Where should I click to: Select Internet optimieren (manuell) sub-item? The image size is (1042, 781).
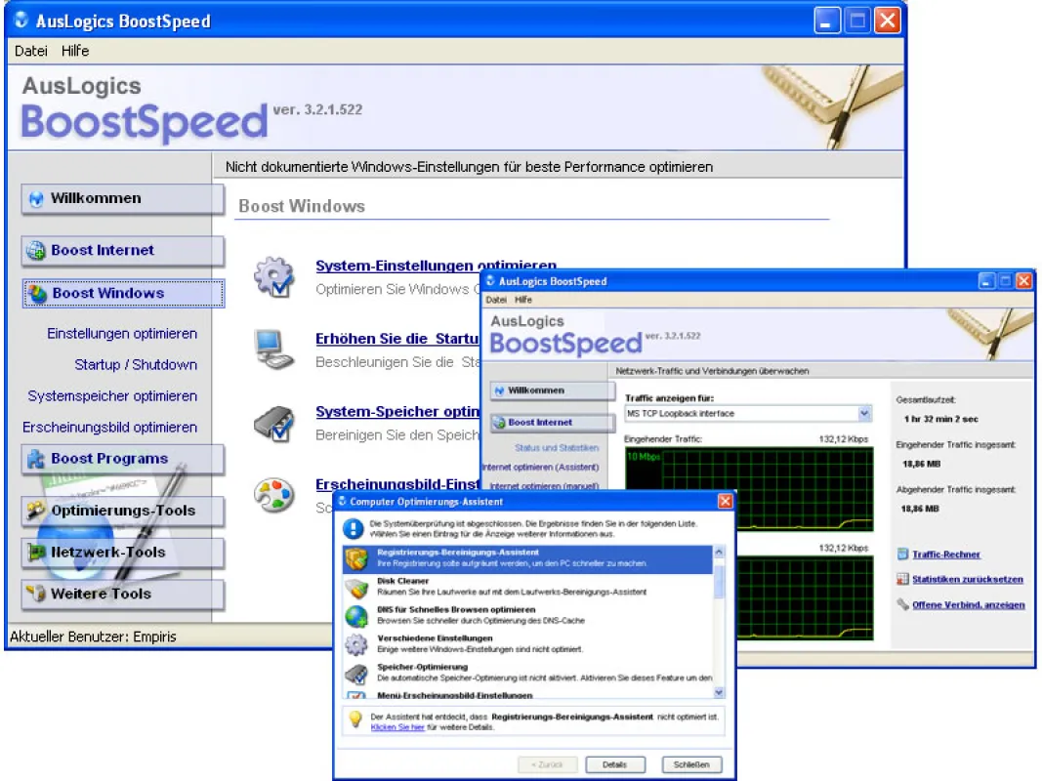click(x=544, y=486)
